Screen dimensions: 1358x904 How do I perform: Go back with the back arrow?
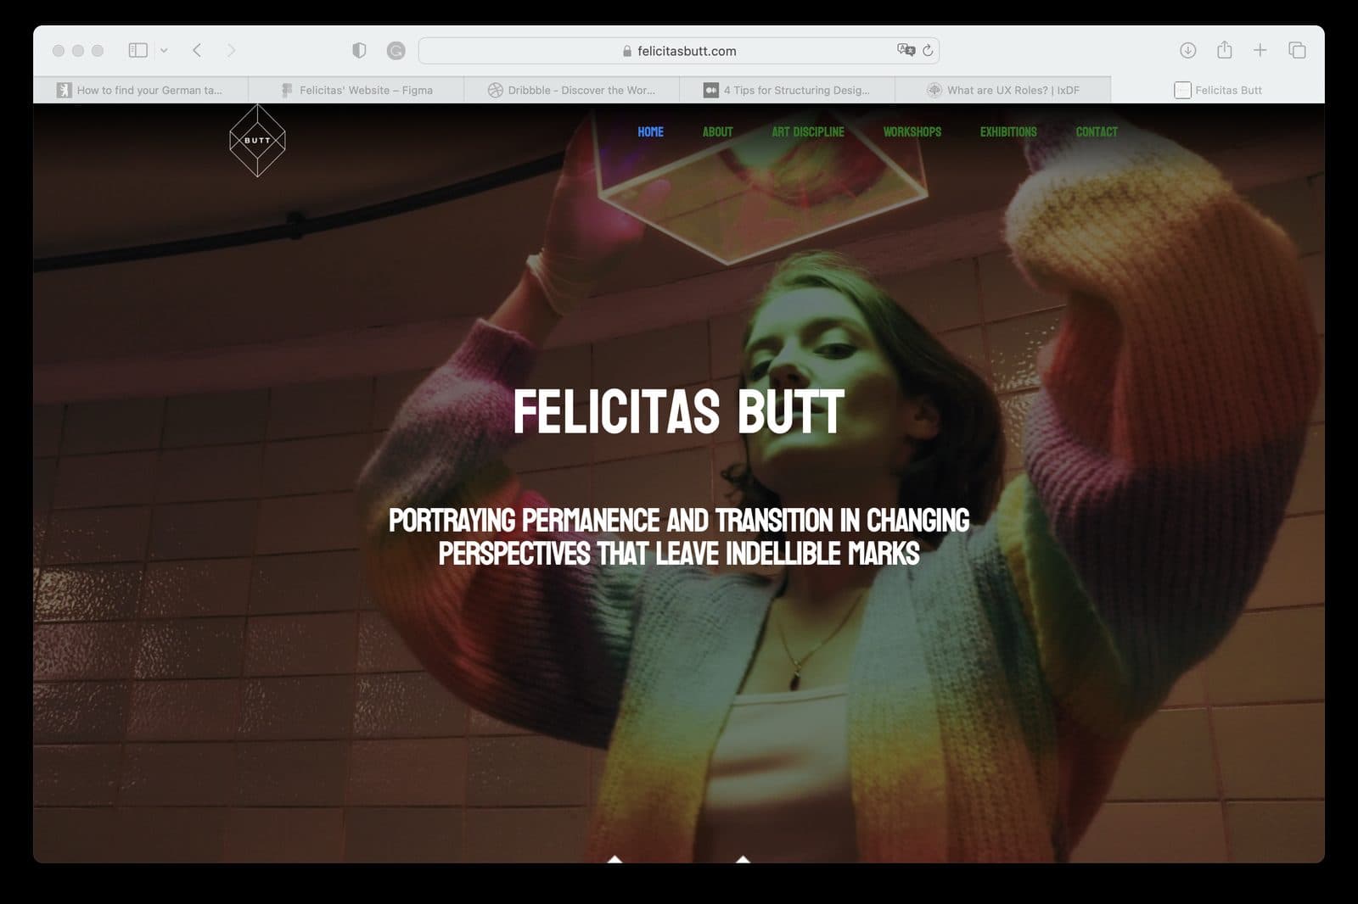(x=197, y=50)
